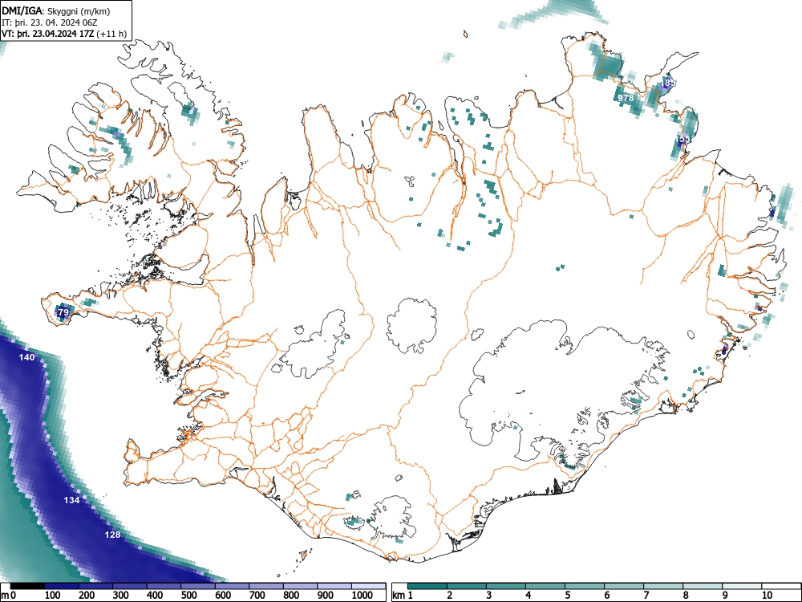Click the palest lavender swatch after the 1000 label

click(x=369, y=586)
